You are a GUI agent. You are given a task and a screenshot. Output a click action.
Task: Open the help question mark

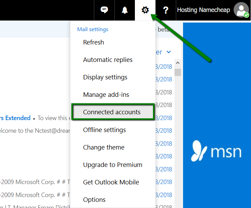coord(166,10)
